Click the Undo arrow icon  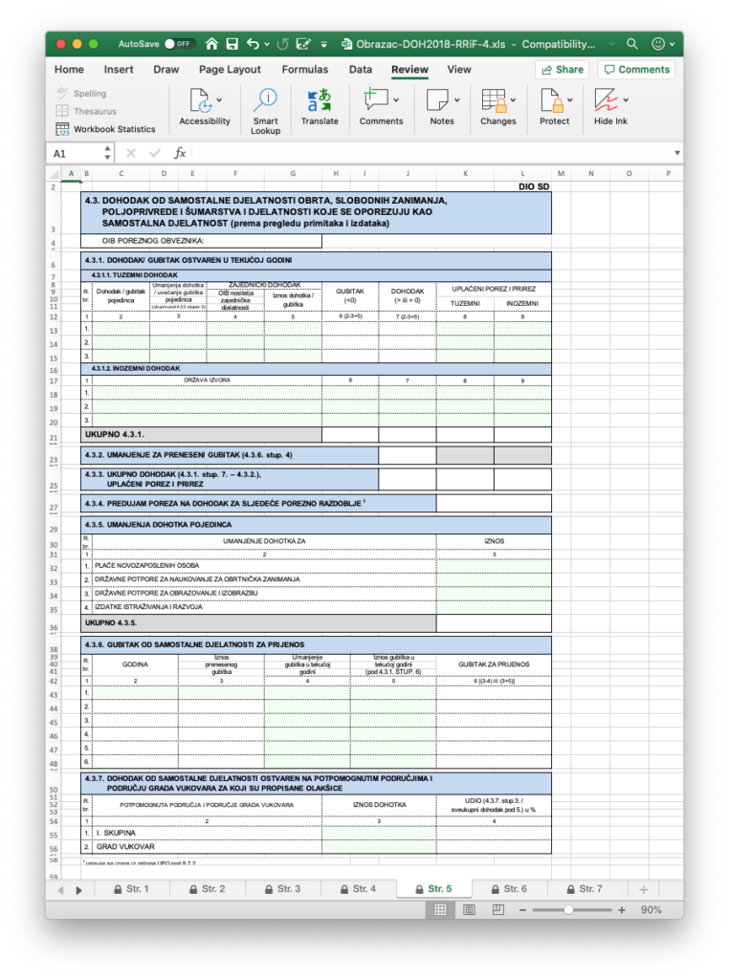[x=253, y=44]
